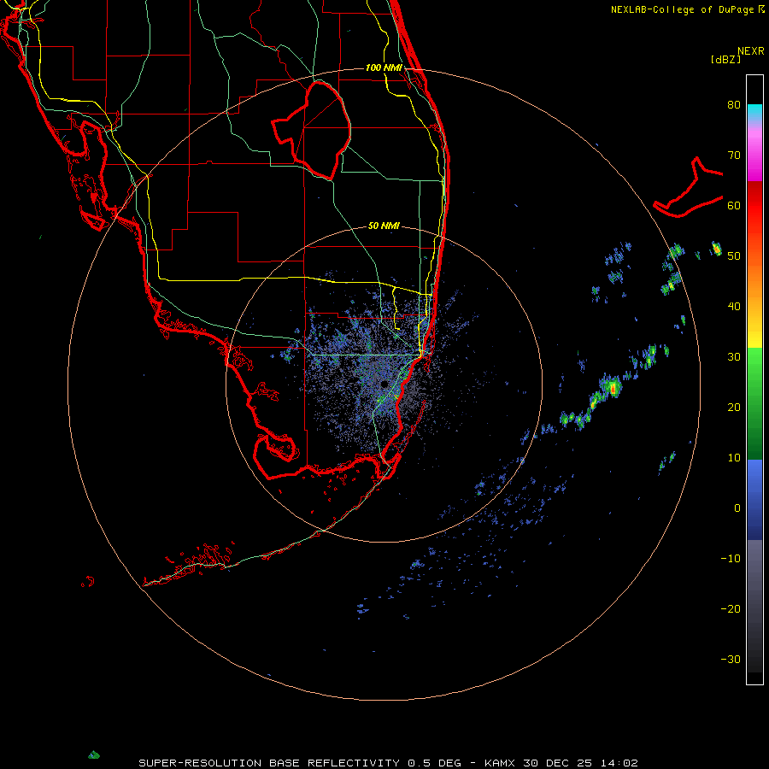The height and width of the screenshot is (769, 769).
Task: Click the black radar site dot at center
Action: [384, 384]
